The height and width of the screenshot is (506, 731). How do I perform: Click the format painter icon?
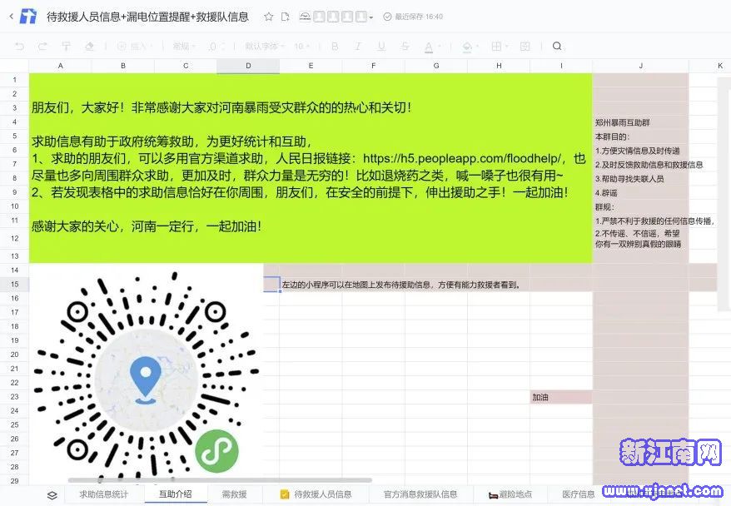pos(65,47)
